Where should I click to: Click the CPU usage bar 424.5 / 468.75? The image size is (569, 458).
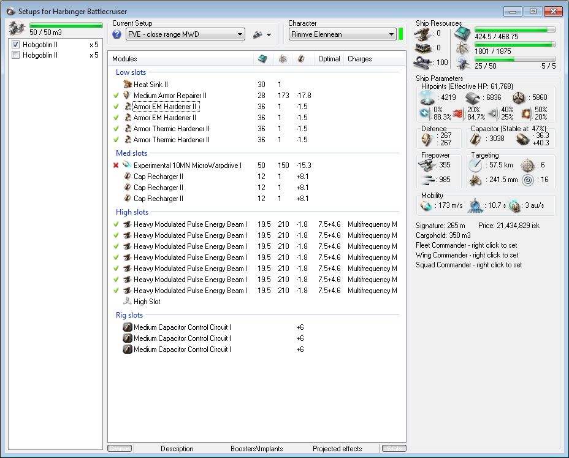click(x=514, y=30)
